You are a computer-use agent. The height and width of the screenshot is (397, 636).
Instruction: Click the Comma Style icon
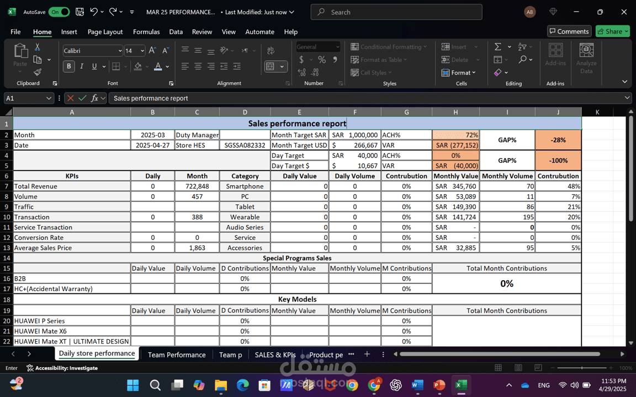point(335,60)
